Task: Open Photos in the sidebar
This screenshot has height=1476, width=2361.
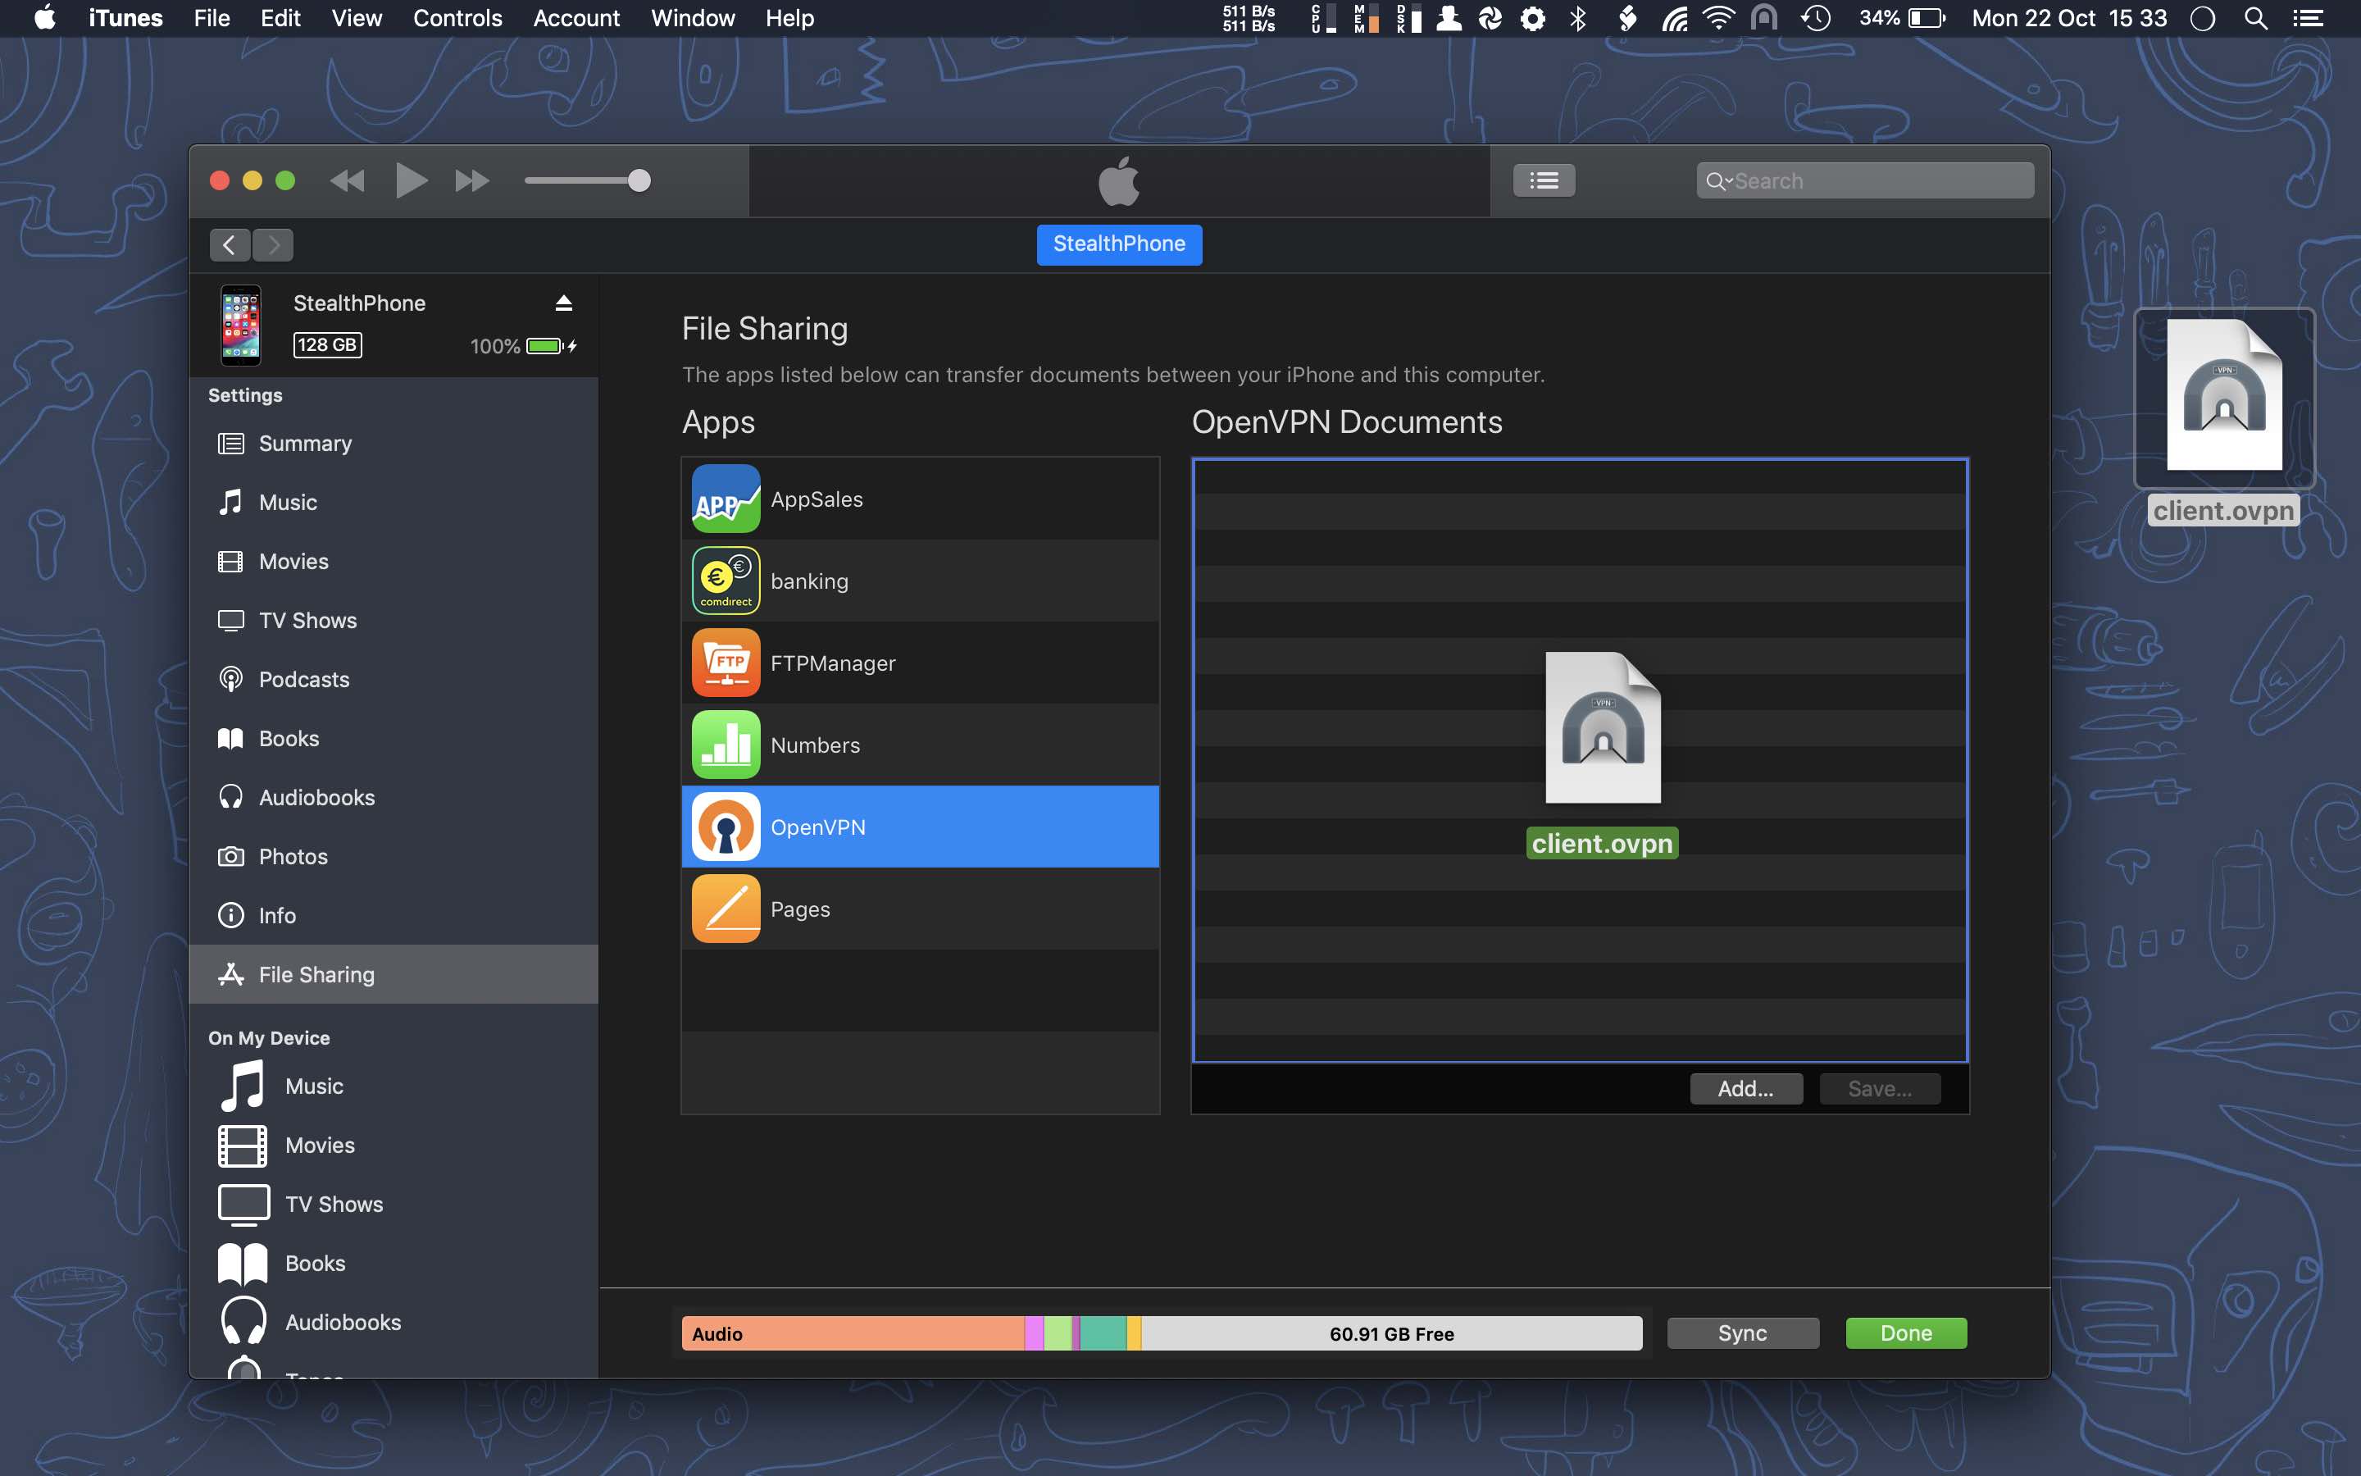Action: pos(393,857)
